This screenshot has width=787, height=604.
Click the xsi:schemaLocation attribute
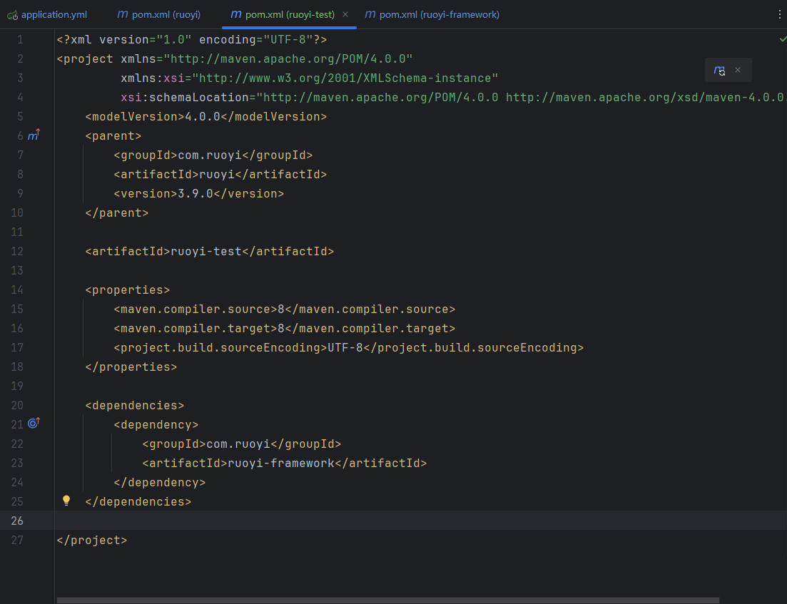pyautogui.click(x=185, y=97)
